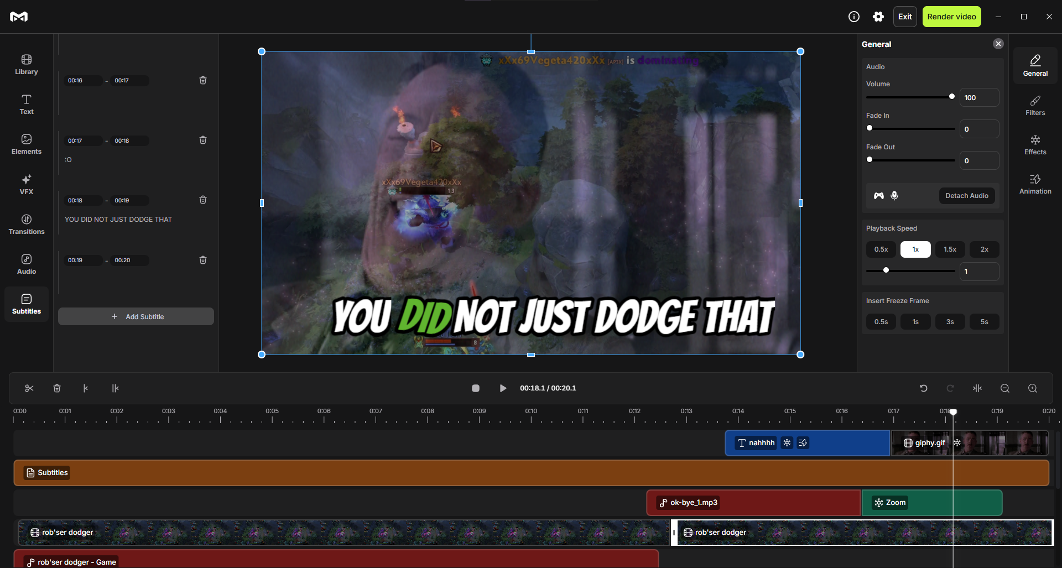
Task: Select the giphy.gif clip on timeline
Action: click(970, 443)
